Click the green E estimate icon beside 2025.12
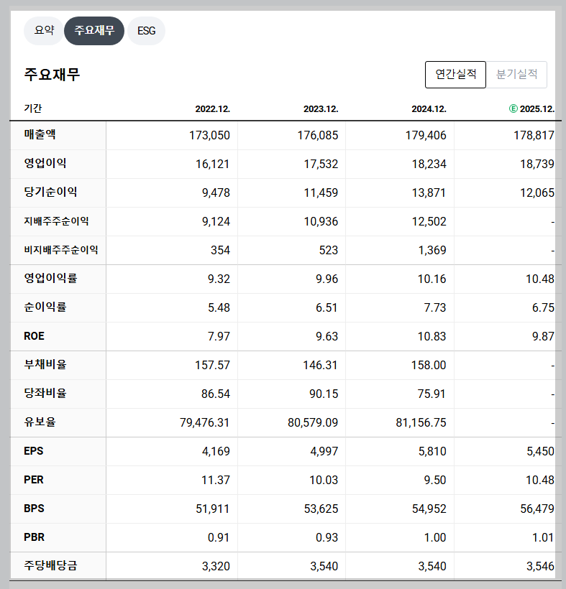 point(513,108)
